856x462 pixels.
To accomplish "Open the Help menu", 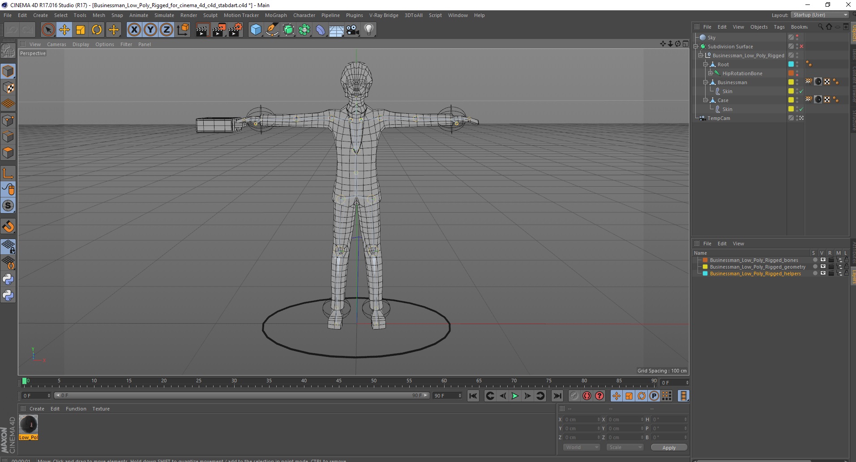I will point(479,15).
